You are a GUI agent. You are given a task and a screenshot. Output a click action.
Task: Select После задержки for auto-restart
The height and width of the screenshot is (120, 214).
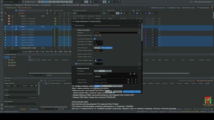(x=107, y=48)
